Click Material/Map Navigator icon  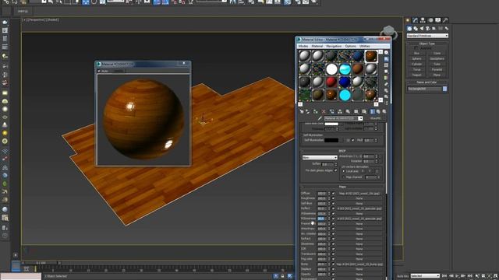[x=387, y=103]
